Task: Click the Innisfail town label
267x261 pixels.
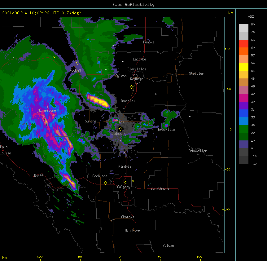Action: click(x=129, y=101)
